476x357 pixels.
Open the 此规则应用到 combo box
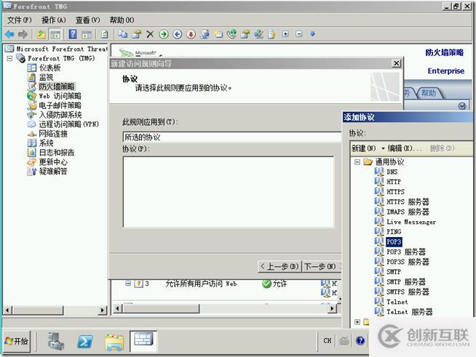click(232, 137)
